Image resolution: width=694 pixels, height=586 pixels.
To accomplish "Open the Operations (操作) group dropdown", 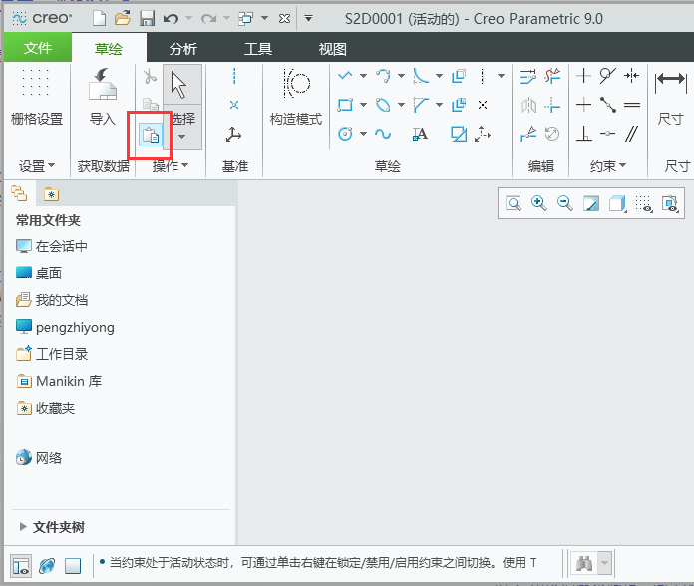I will click(x=171, y=166).
